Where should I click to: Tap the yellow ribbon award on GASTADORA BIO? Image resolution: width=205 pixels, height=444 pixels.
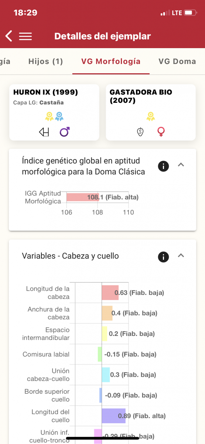tap(150, 117)
